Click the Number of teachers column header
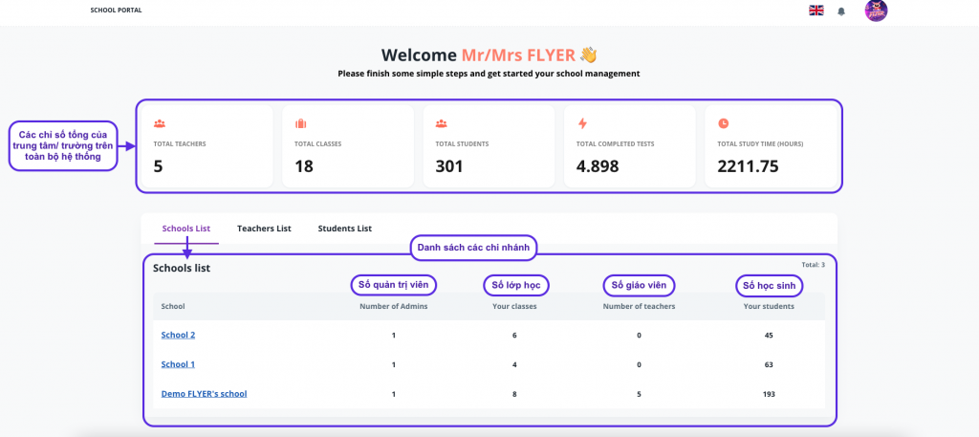Viewport: 979px width, 437px height. 639,306
